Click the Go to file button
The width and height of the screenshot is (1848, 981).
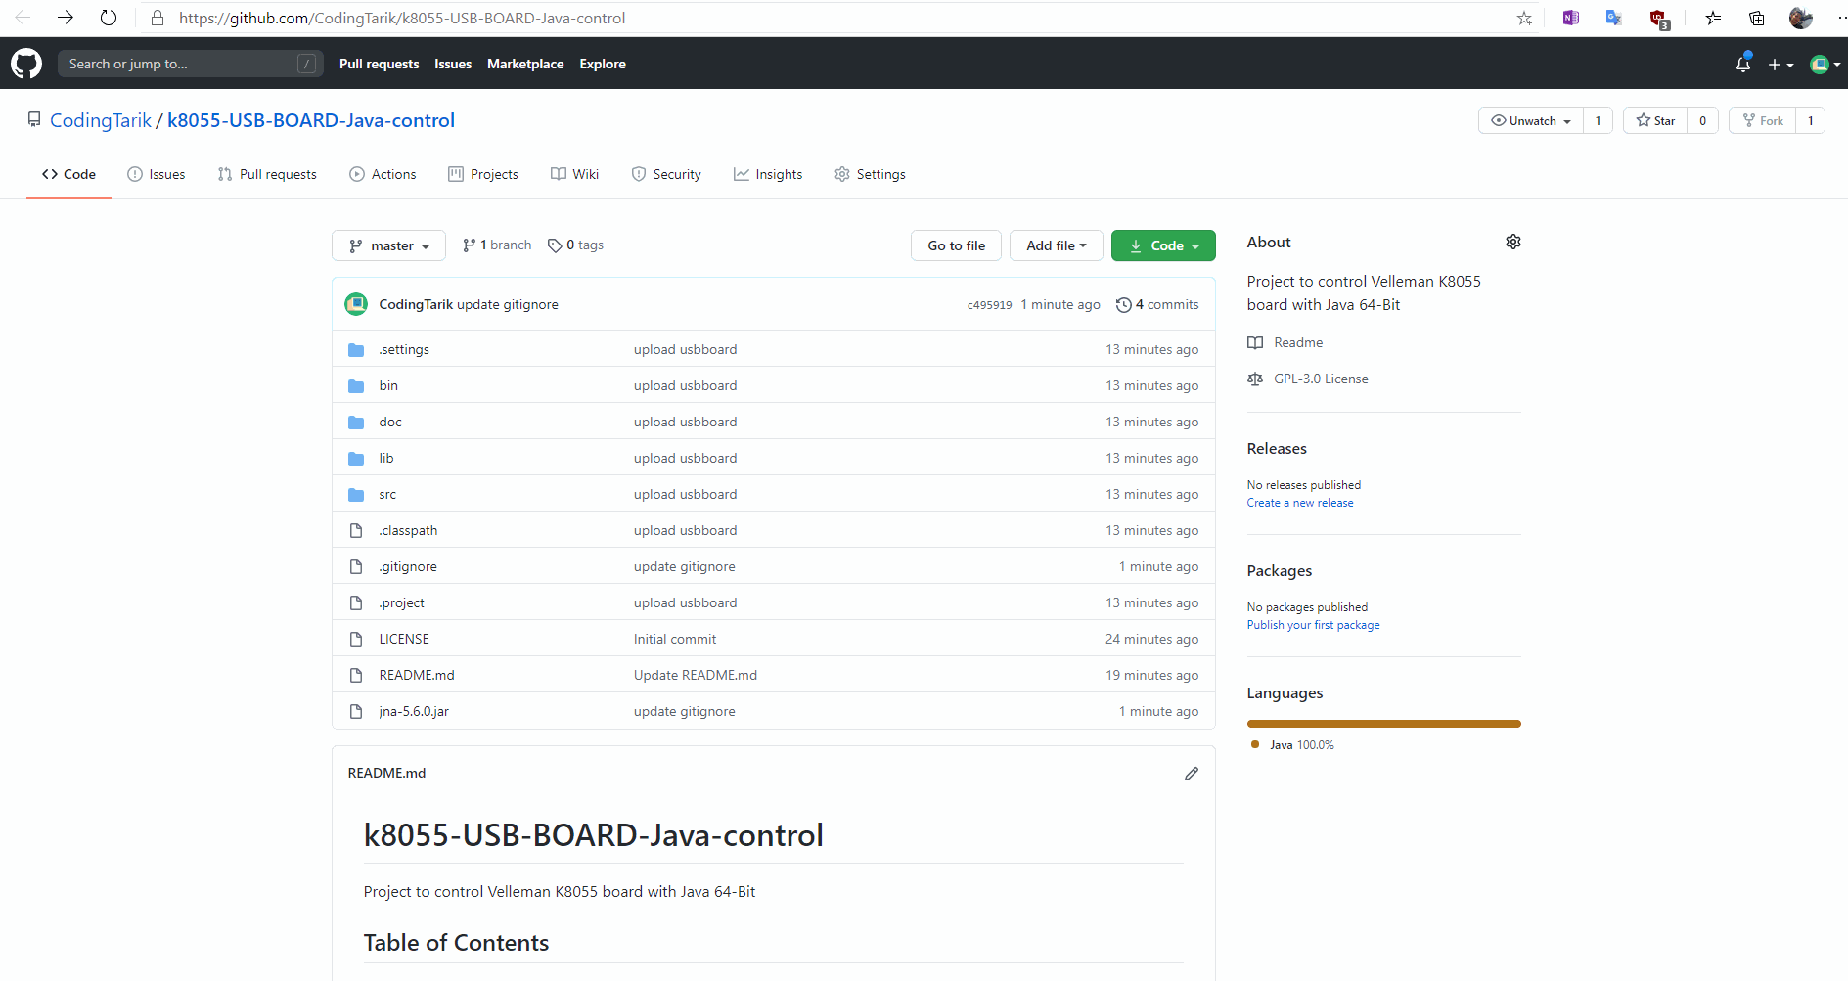pos(956,245)
